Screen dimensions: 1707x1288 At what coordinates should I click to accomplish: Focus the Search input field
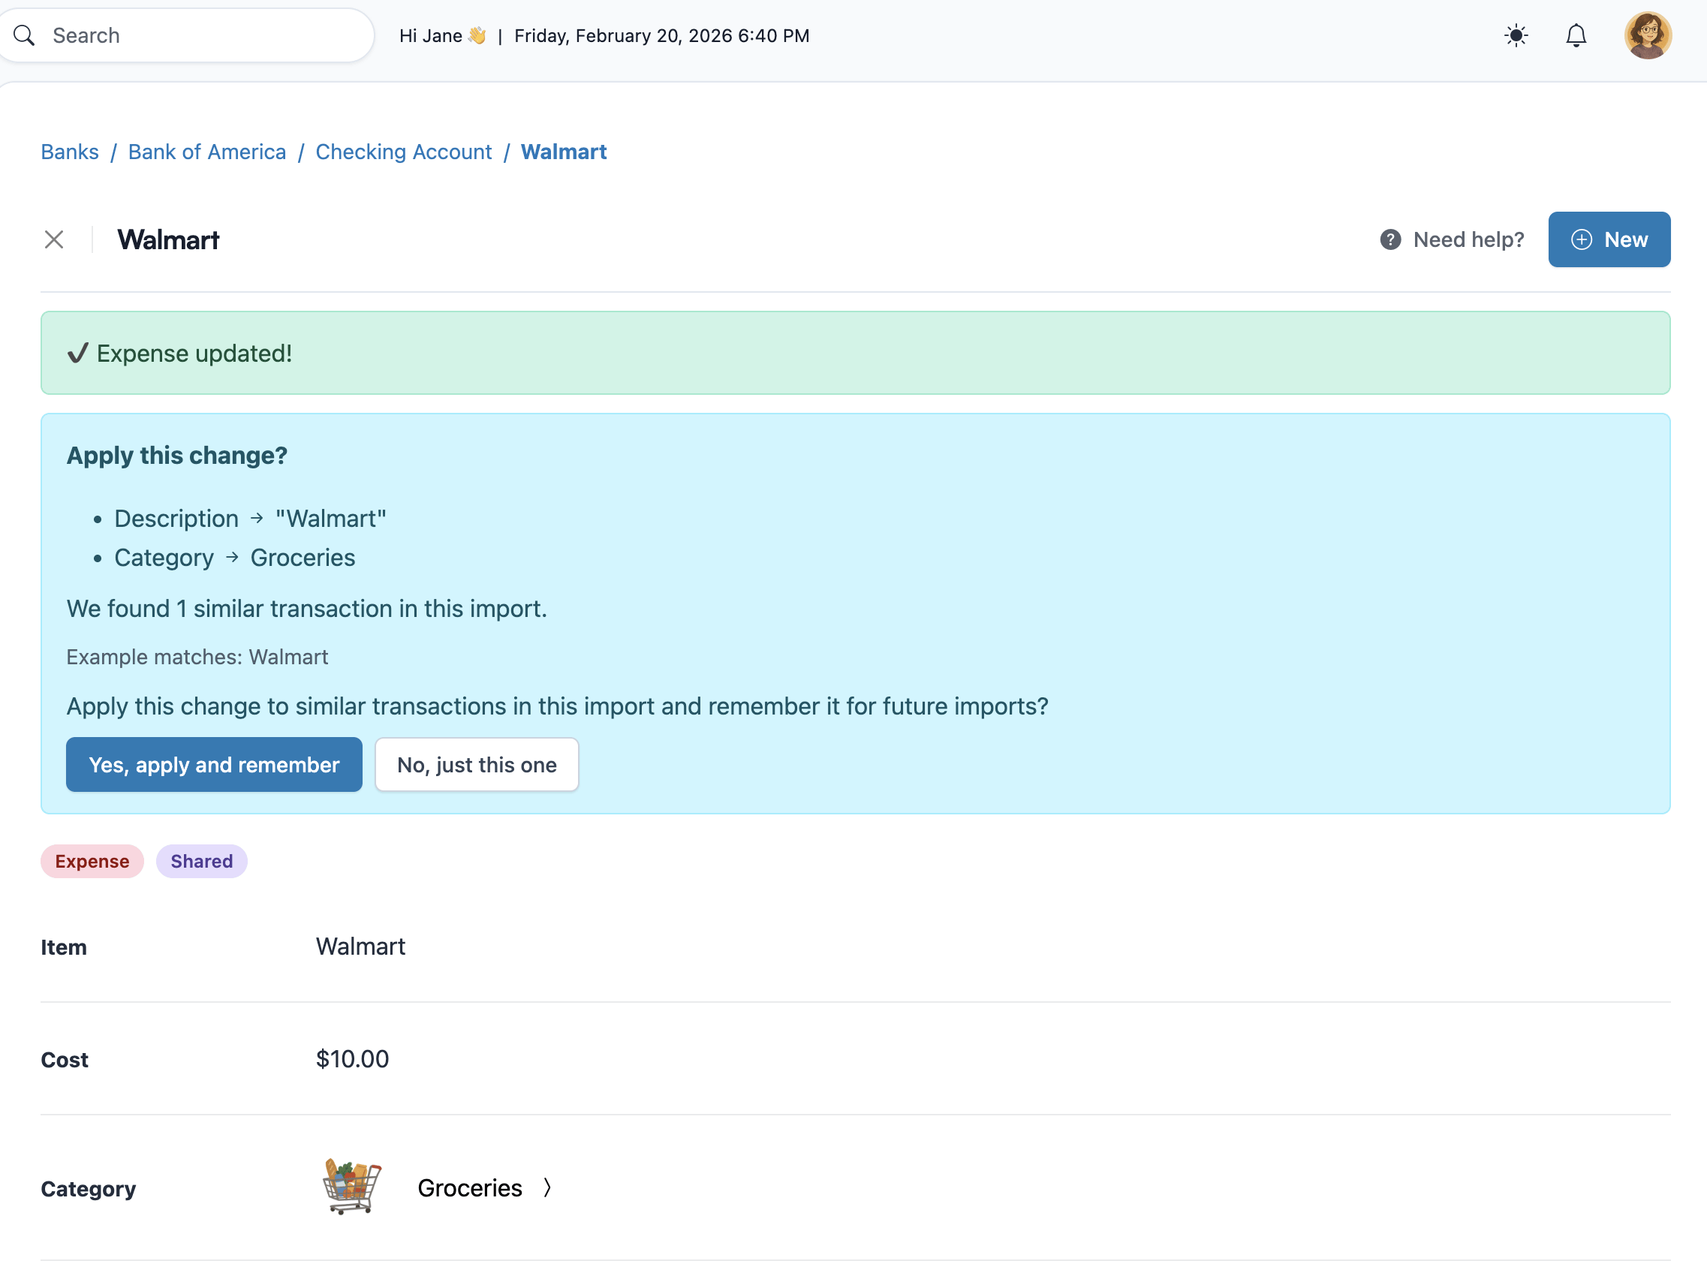(x=200, y=35)
